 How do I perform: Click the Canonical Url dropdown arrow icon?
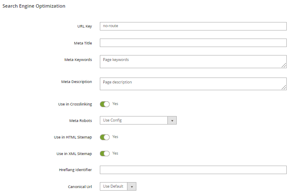(132, 186)
